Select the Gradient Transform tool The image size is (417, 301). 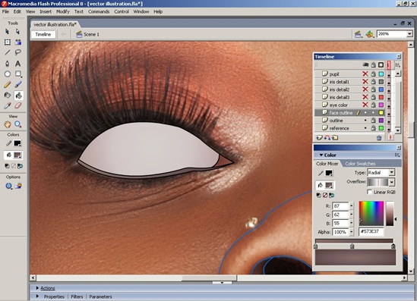click(17, 42)
